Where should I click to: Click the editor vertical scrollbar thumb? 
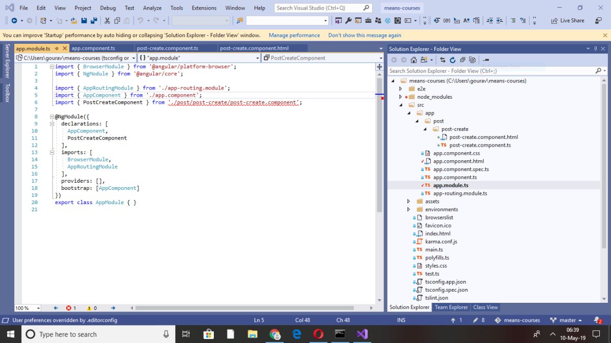click(379, 145)
